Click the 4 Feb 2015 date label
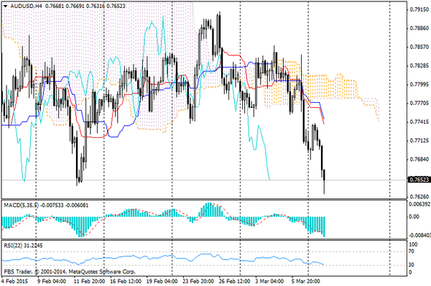431x286 pixels. pos(15,281)
